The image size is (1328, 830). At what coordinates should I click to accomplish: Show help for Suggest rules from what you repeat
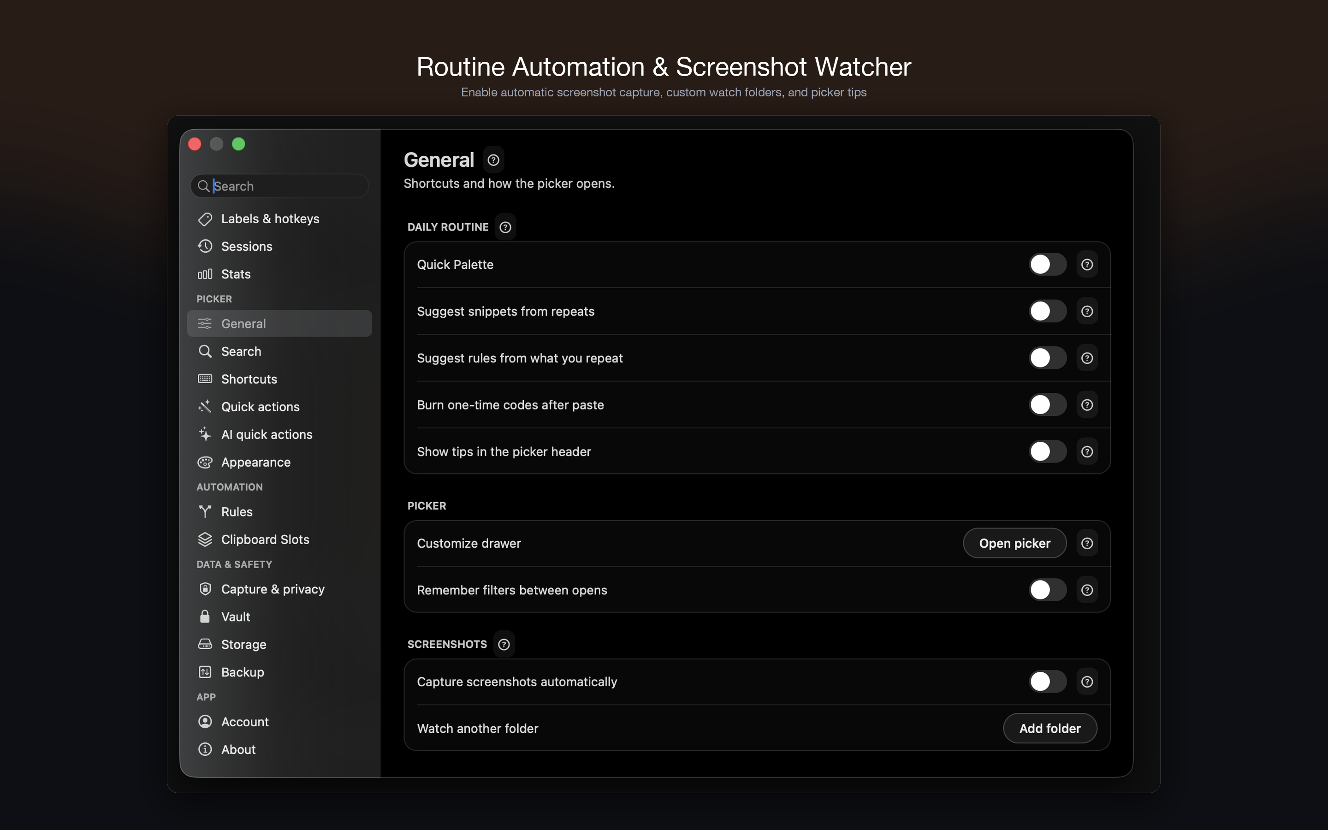(x=1086, y=358)
